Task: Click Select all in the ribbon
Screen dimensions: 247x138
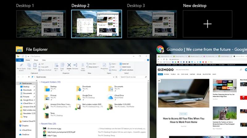Action: click(124, 64)
